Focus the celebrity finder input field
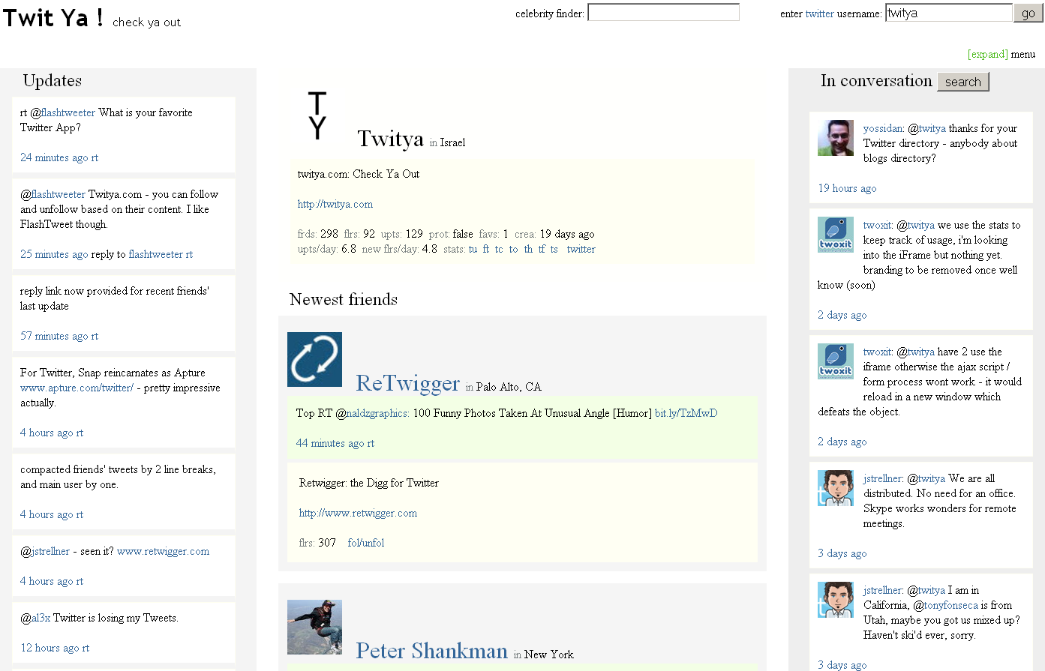The width and height of the screenshot is (1045, 671). click(663, 13)
